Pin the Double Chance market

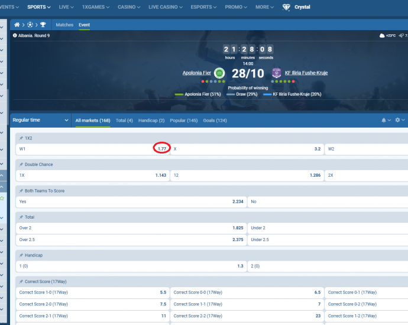coord(21,164)
